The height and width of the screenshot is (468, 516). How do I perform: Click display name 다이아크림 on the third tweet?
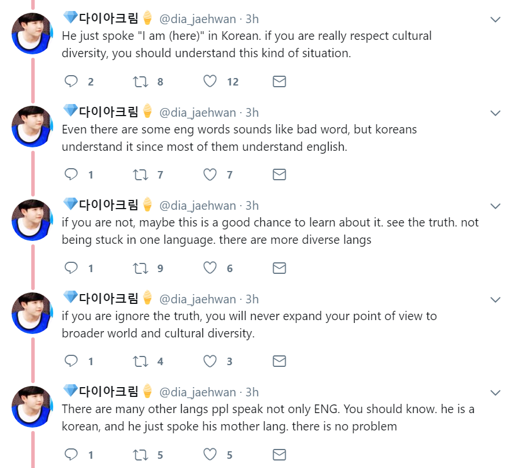coord(108,205)
